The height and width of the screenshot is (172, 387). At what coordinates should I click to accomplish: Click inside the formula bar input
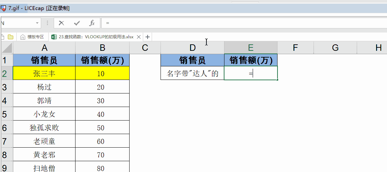(x=238, y=23)
